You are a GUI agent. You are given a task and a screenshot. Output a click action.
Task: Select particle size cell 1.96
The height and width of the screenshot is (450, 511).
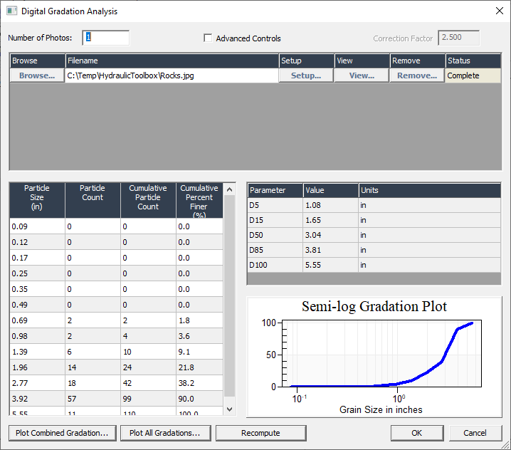(37, 367)
